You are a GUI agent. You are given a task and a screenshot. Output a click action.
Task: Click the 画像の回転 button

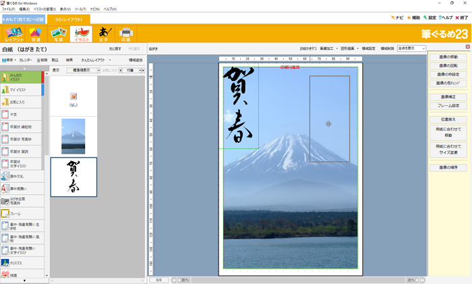pyautogui.click(x=448, y=66)
